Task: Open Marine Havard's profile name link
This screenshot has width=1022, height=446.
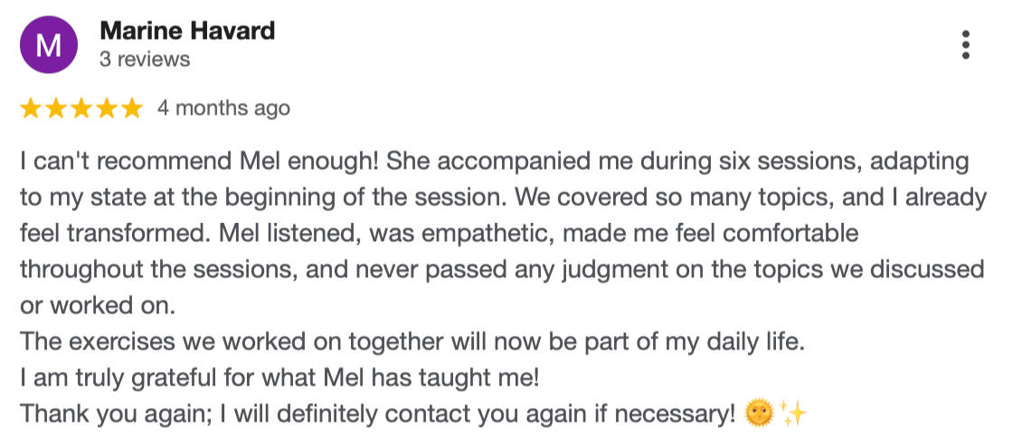Action: (187, 31)
